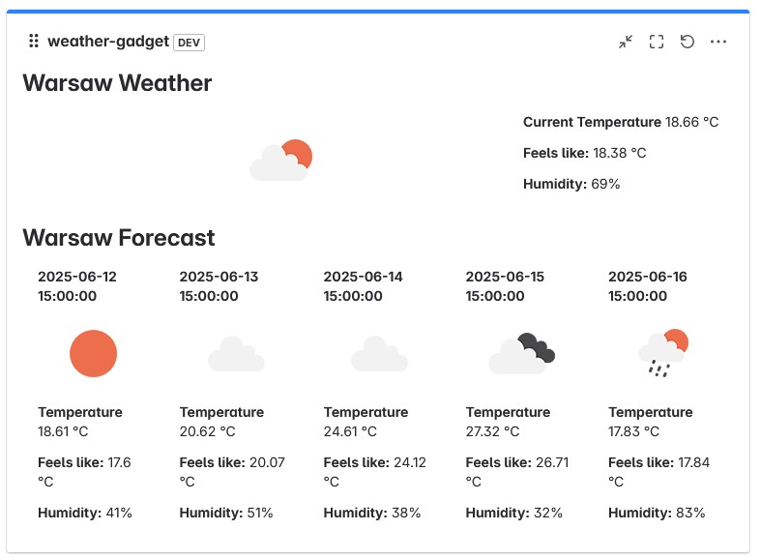The image size is (761, 560).
Task: Click the DEV badge label
Action: point(190,42)
